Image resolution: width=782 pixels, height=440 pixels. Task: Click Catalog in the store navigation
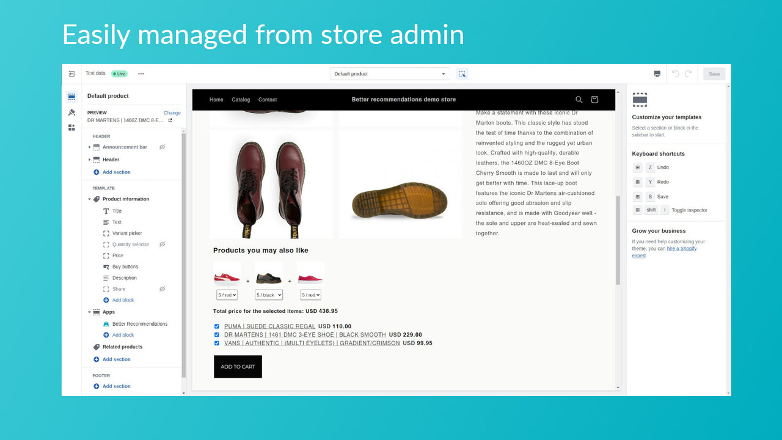click(x=241, y=99)
